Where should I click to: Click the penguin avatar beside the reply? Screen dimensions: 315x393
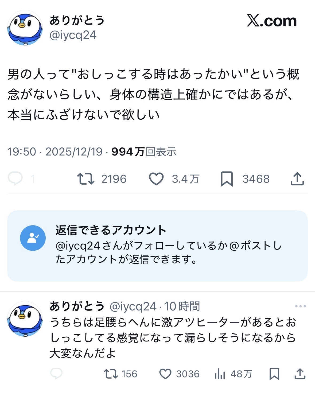tap(25, 319)
